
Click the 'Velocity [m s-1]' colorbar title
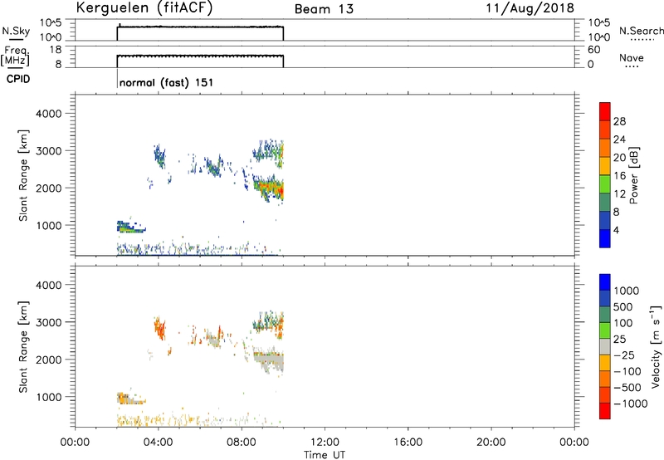[x=656, y=346]
